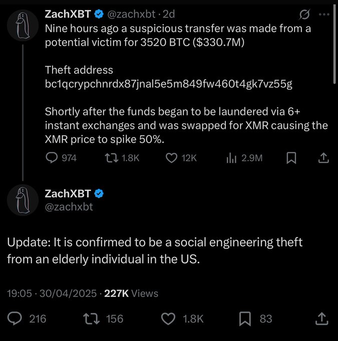The height and width of the screenshot is (341, 338).
Task: Open the @zachxbt handle under the update tweet
Action: (x=69, y=206)
